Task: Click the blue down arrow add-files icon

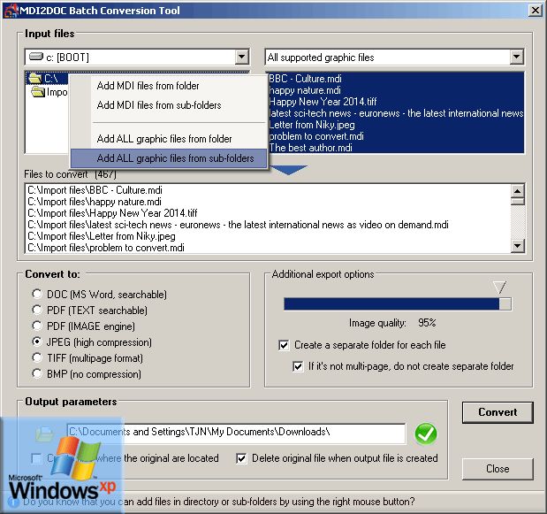Action: tap(289, 170)
